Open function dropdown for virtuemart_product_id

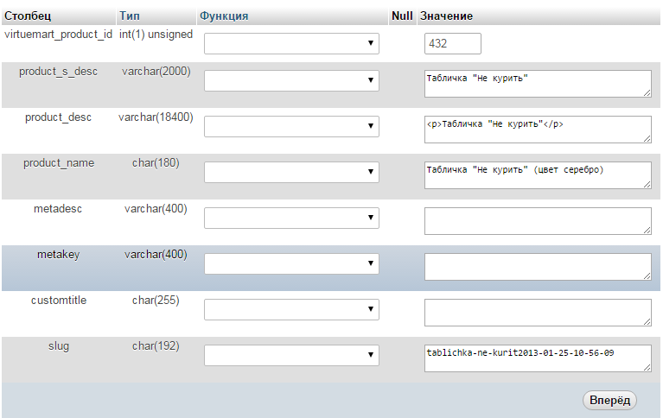(x=292, y=43)
